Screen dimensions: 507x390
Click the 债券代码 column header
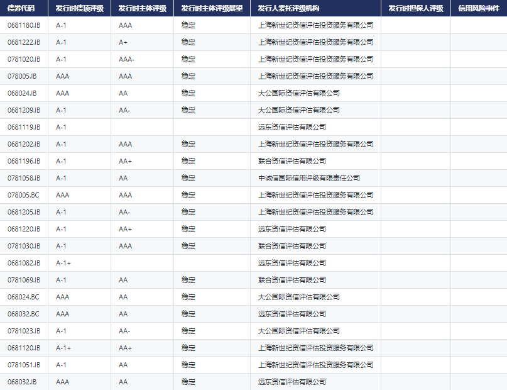21,8
